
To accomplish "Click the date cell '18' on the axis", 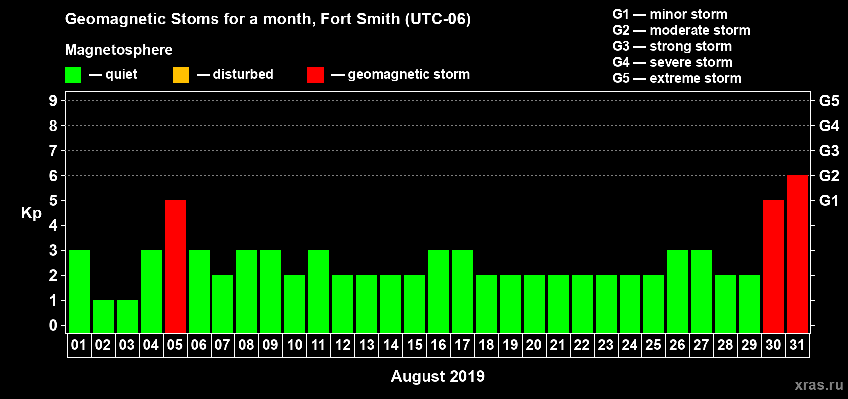I will click(x=486, y=345).
